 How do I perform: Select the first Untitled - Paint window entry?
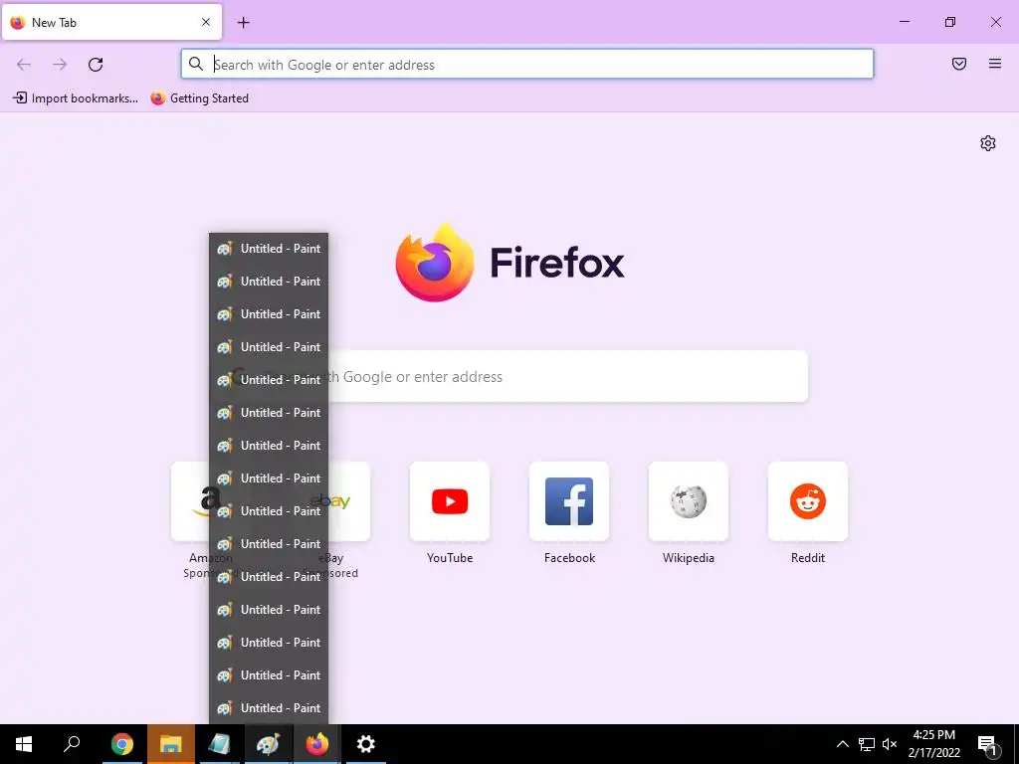point(269,249)
